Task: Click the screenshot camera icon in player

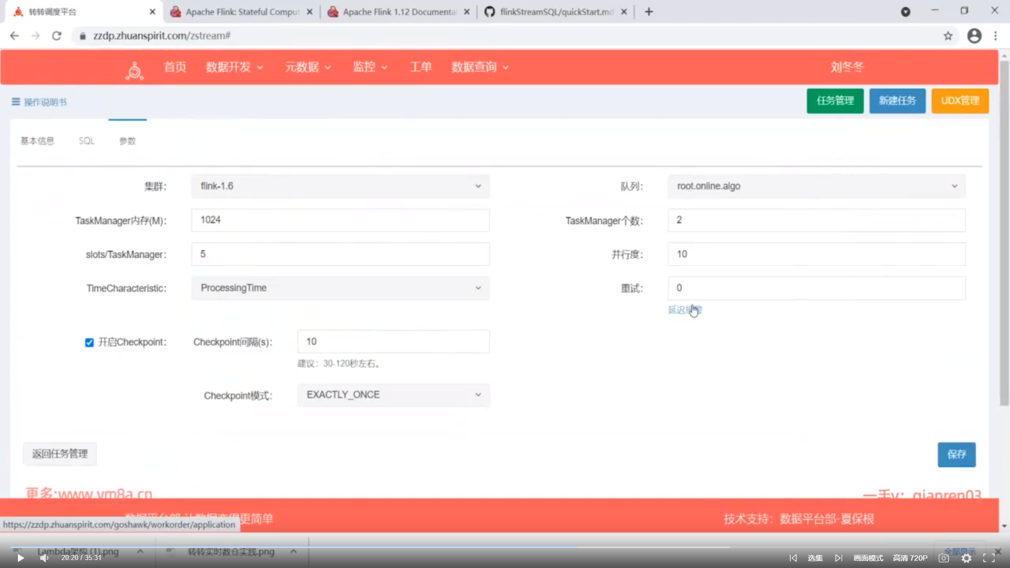Action: click(944, 558)
